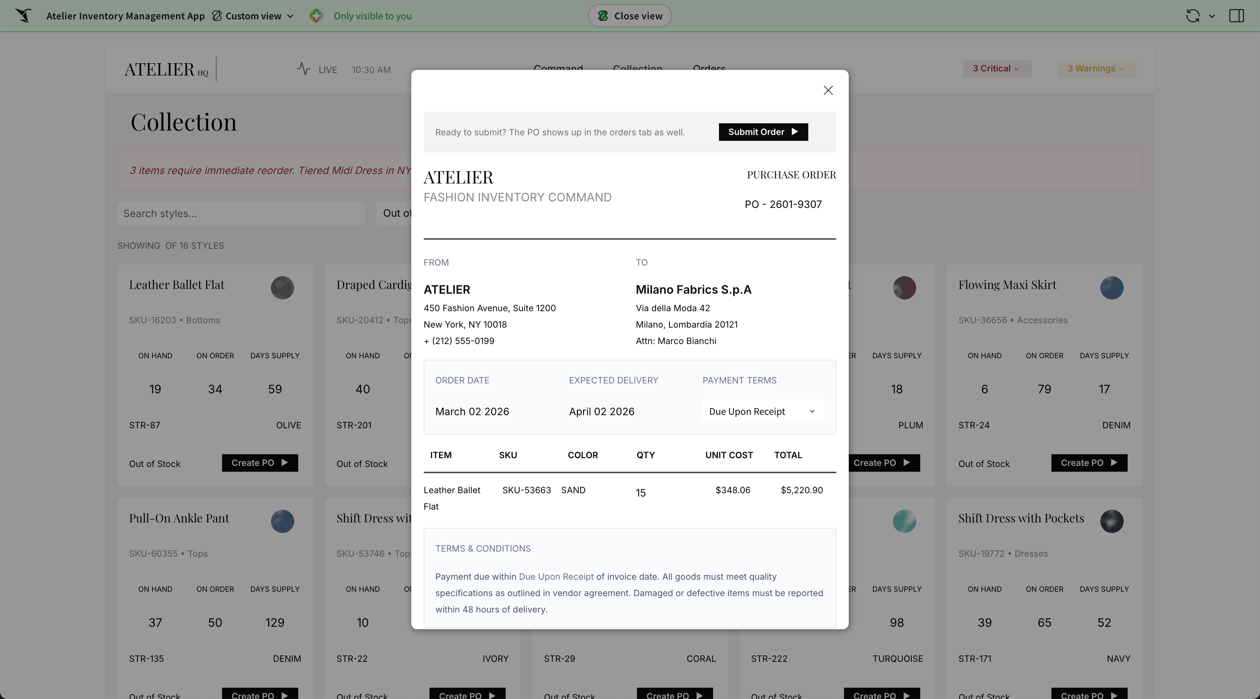Open the Custom view dropdown
The image size is (1260, 699).
click(x=253, y=16)
